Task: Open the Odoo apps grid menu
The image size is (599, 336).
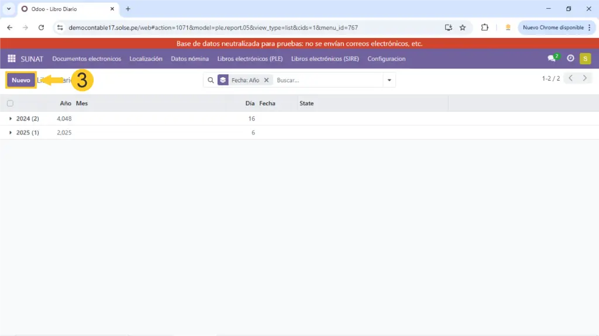Action: tap(11, 58)
